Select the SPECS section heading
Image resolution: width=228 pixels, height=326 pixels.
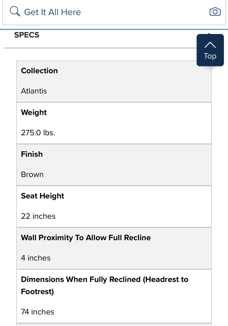(x=27, y=35)
